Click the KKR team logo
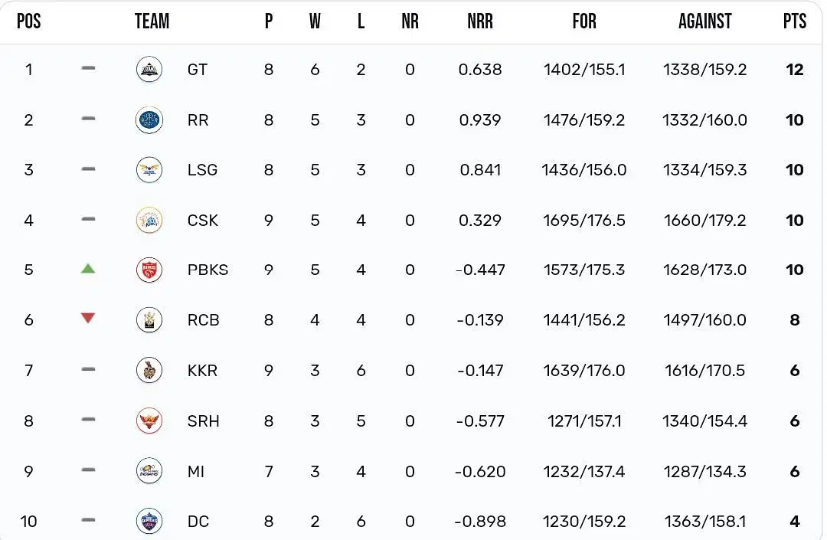The width and height of the screenshot is (827, 540). coord(149,370)
